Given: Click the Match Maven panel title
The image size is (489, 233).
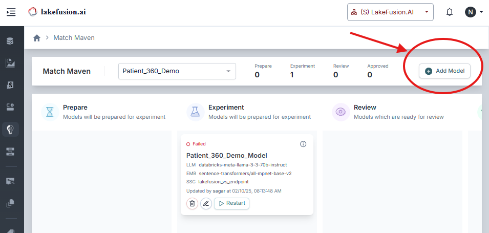Looking at the screenshot, I should click(67, 71).
